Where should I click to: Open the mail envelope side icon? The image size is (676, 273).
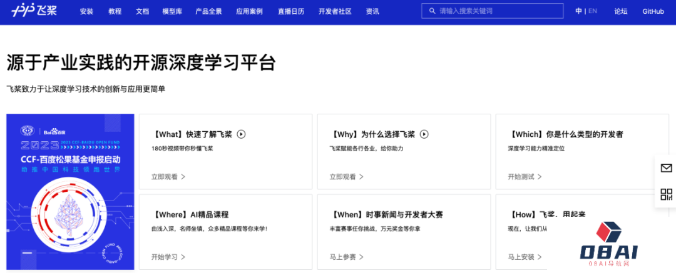click(666, 168)
